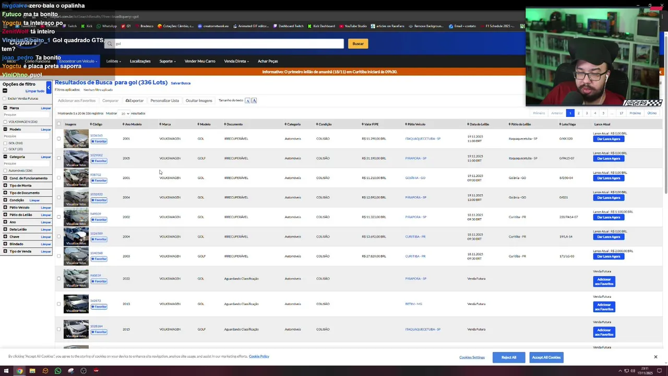Click Favoritar star for lot 960839
668x376 pixels.
point(99,281)
